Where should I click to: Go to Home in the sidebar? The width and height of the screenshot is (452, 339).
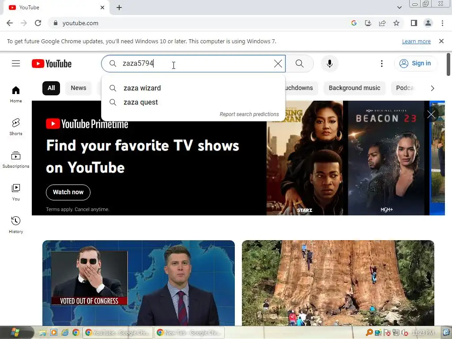16,94
